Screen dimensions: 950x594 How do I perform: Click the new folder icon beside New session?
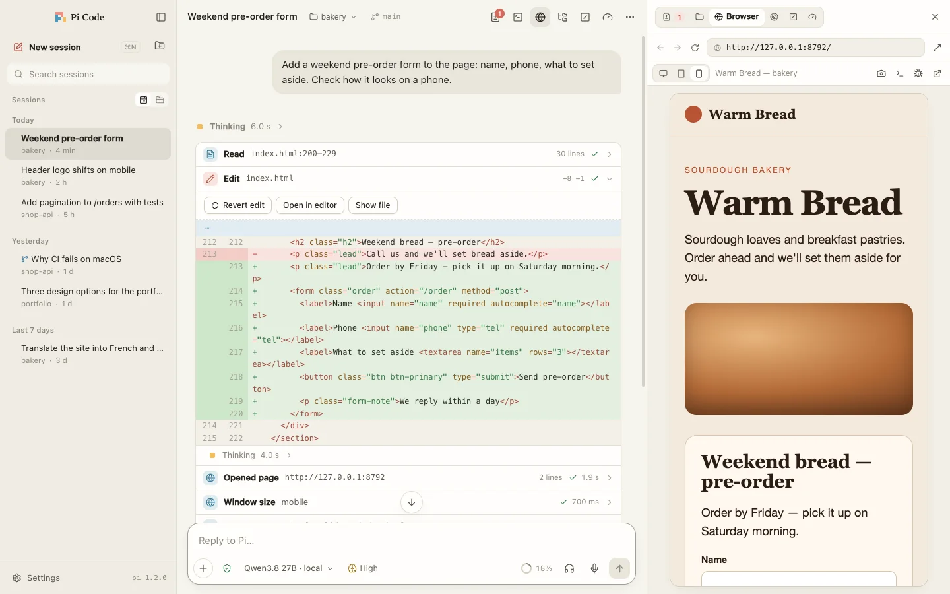[160, 46]
